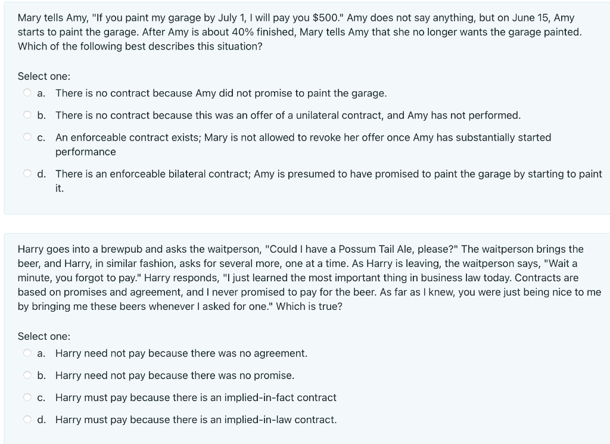Select option d: enforceable bilateral contract
Viewport: 610px width, 444px height.
tap(27, 173)
